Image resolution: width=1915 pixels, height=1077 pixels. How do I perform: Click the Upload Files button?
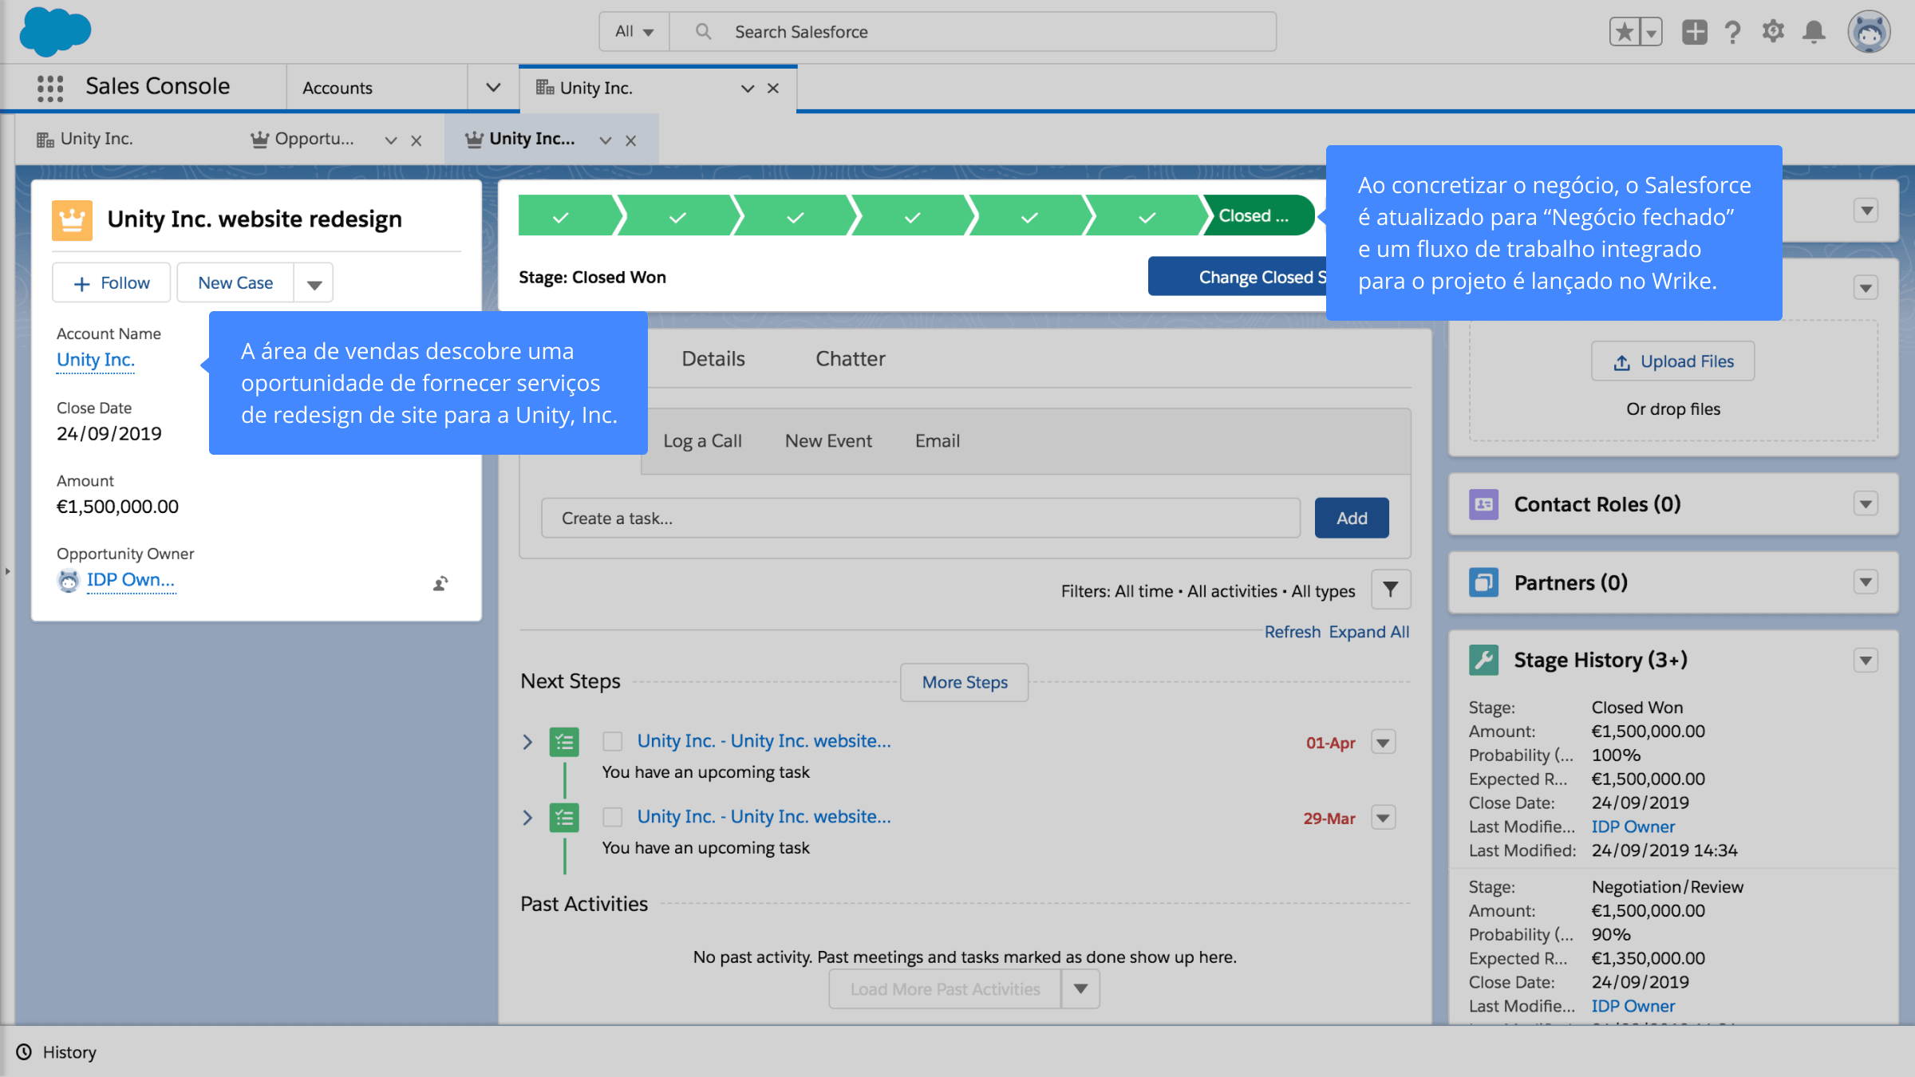click(1673, 361)
